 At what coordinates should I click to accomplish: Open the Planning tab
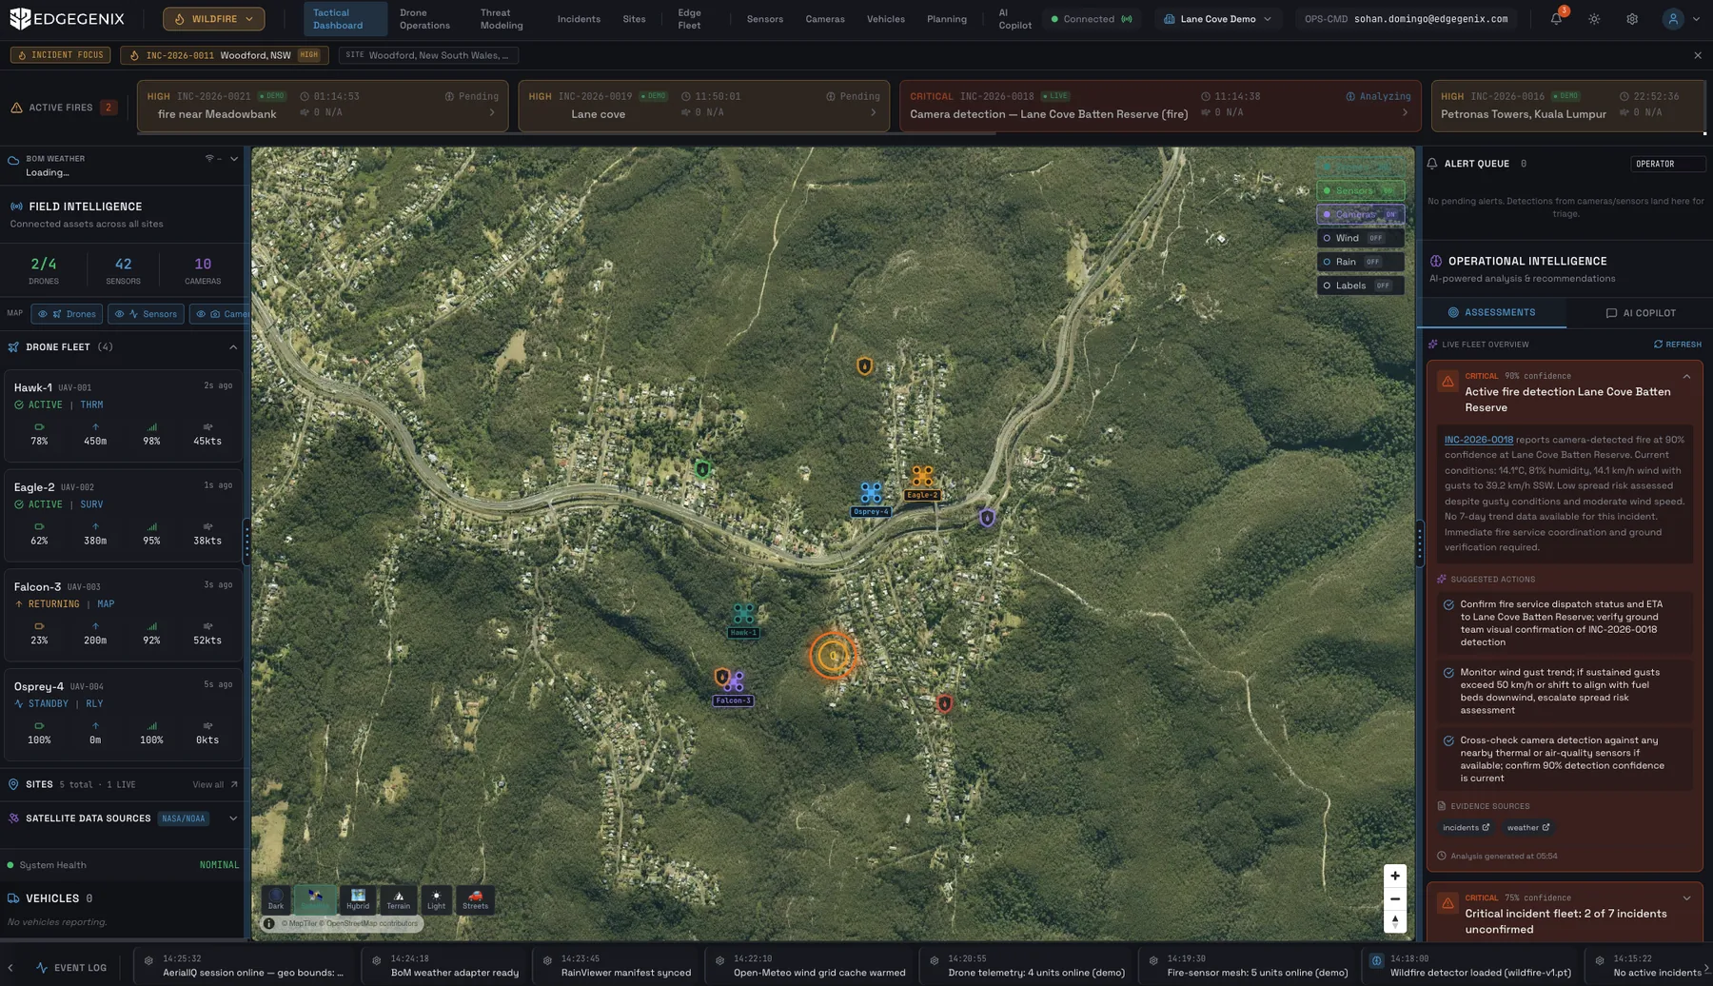pyautogui.click(x=947, y=19)
